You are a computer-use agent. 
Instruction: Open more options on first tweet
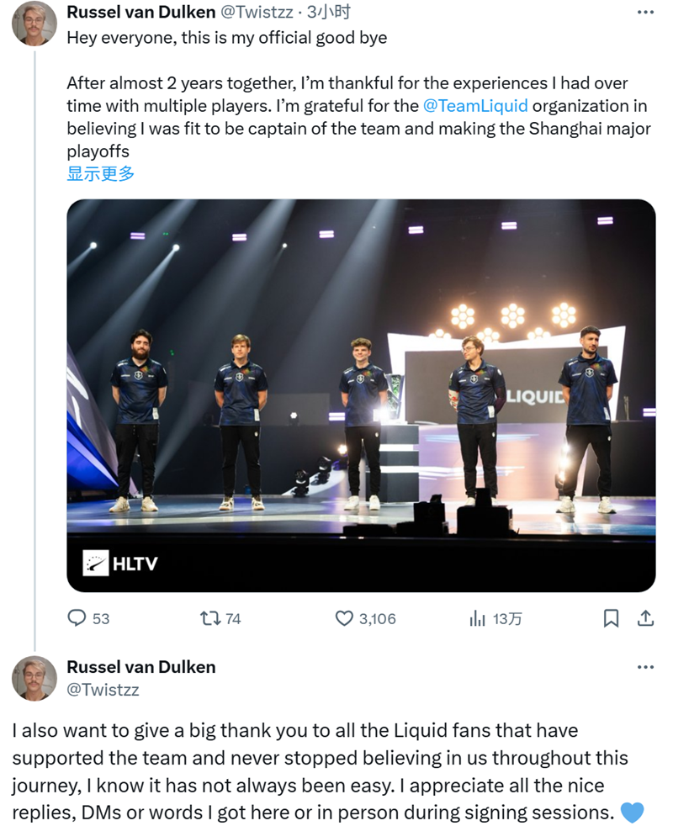645,12
